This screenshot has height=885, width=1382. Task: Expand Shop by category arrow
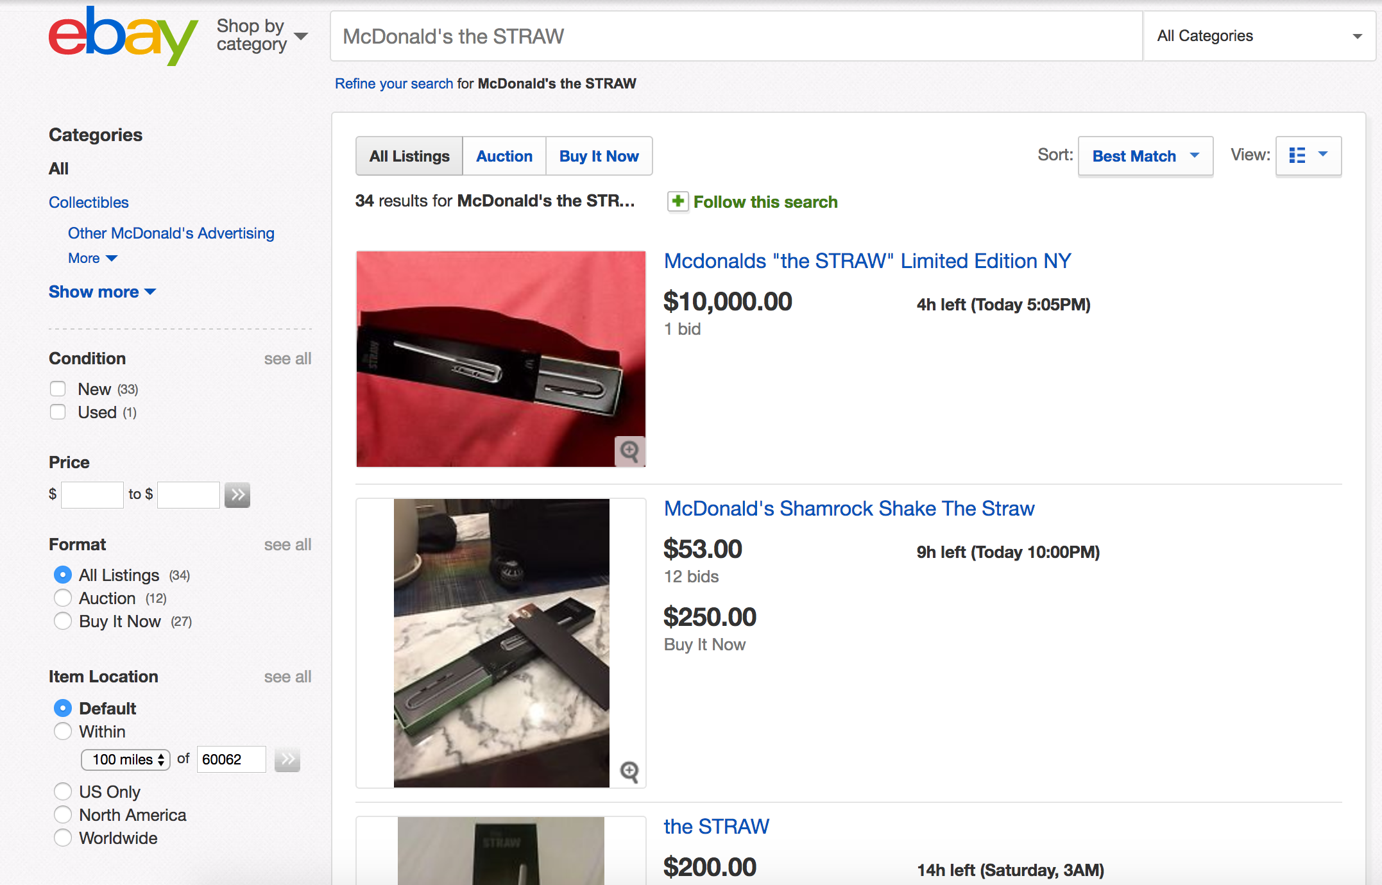[x=301, y=36]
